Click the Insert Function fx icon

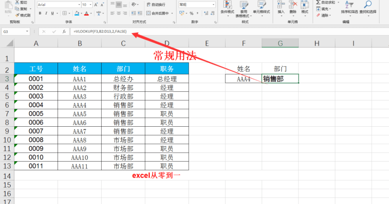pos(64,31)
